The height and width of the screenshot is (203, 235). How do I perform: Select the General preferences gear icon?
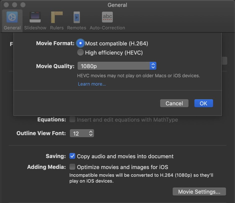pos(12,17)
